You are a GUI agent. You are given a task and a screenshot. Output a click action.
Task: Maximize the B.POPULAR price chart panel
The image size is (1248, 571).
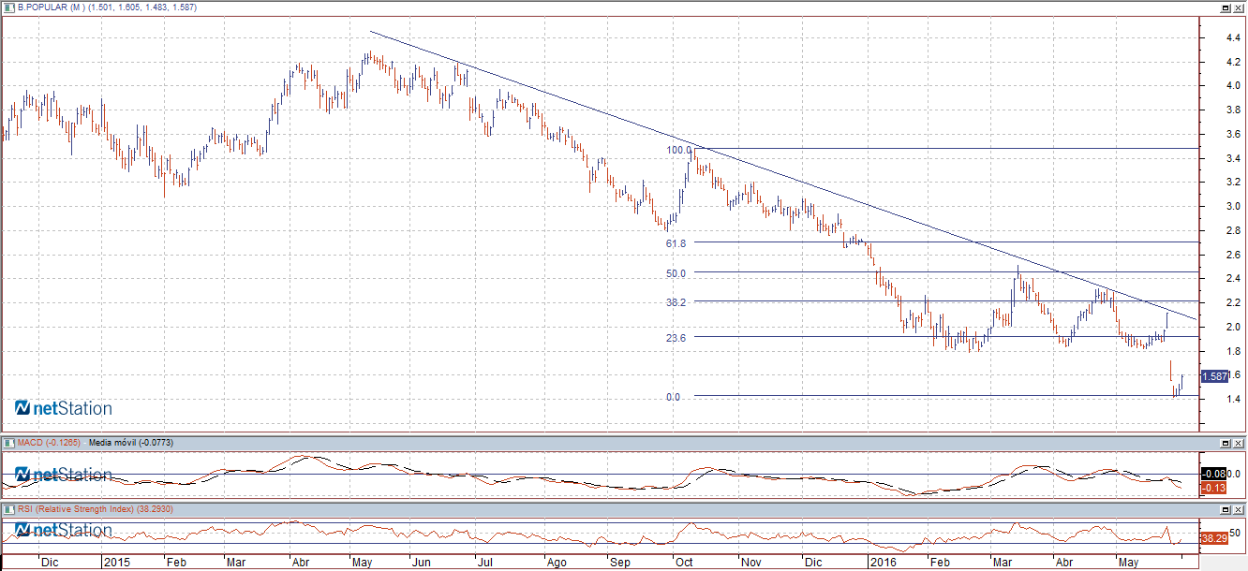1225,7
